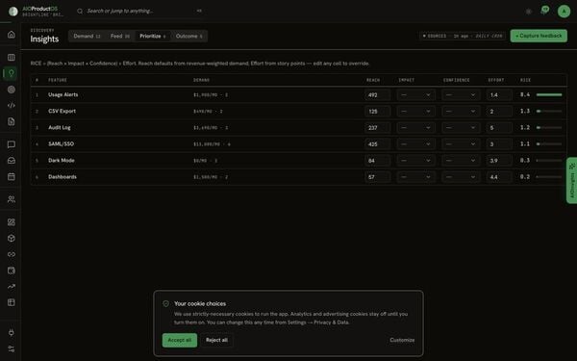
Task: Click the "Audit Log" feature name
Action: point(60,127)
